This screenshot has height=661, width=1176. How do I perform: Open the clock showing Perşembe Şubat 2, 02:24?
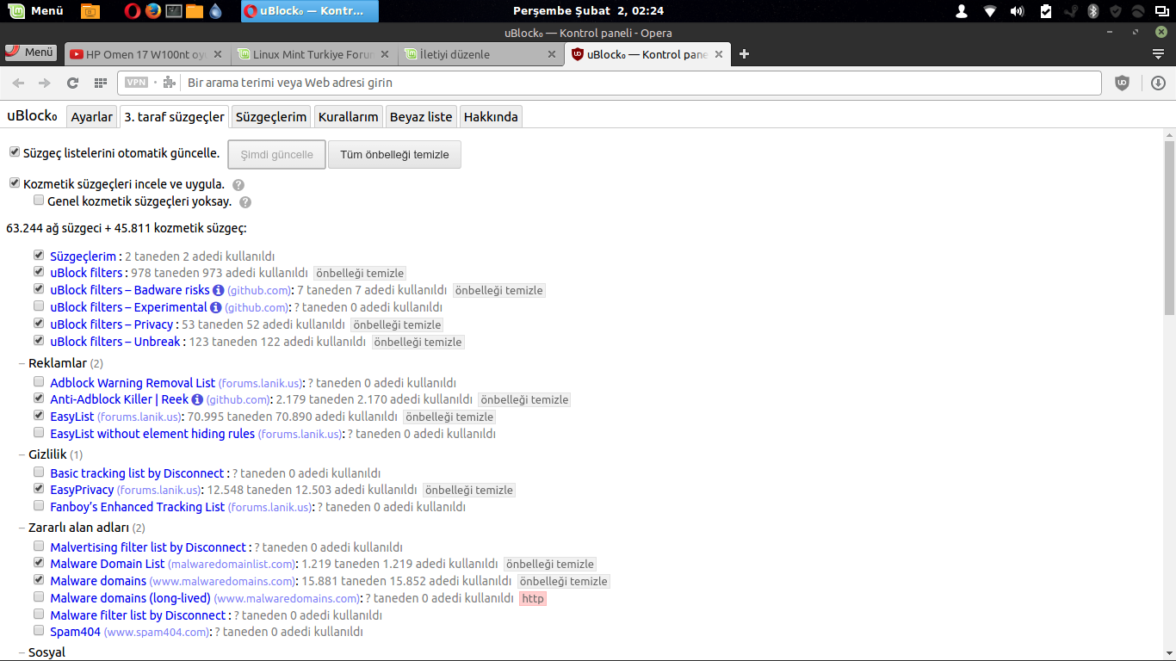pos(588,11)
